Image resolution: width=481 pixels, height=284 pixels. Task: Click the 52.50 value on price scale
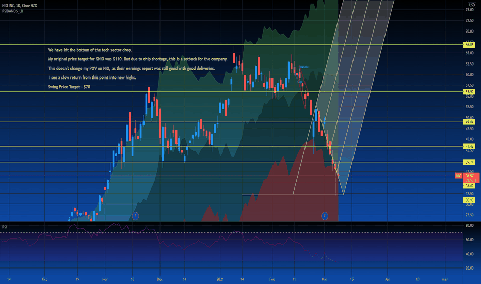pos(469,107)
